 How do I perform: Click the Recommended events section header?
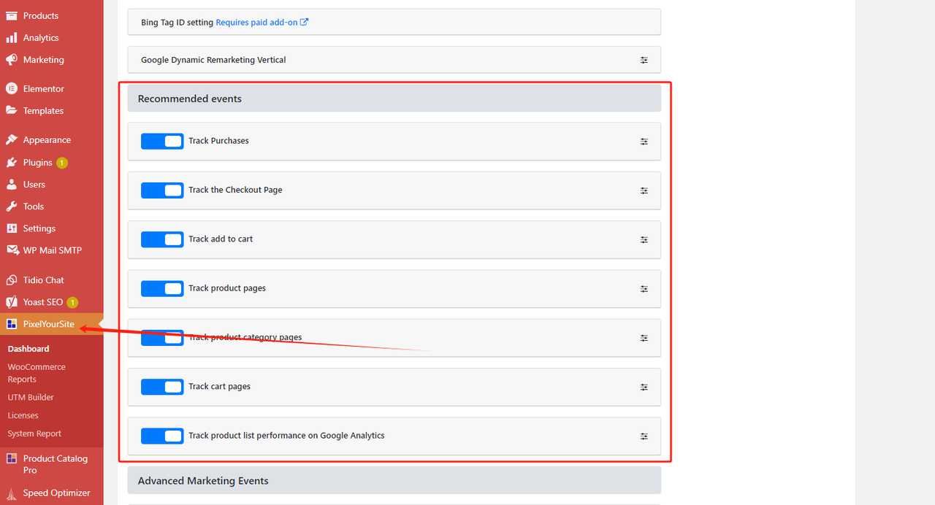pos(394,99)
